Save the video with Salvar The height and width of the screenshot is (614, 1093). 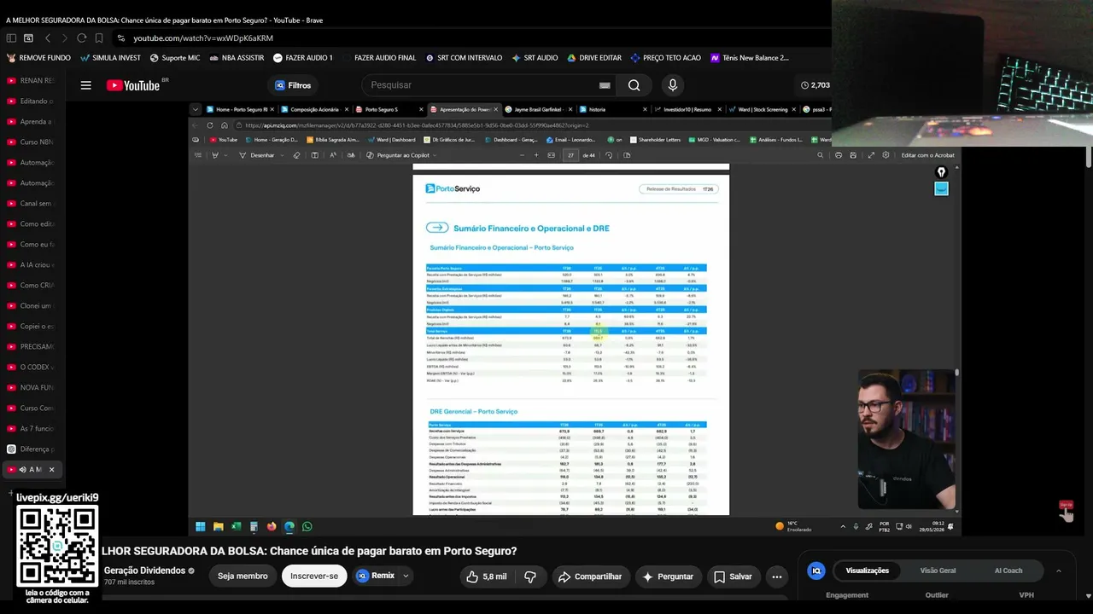[x=733, y=576]
